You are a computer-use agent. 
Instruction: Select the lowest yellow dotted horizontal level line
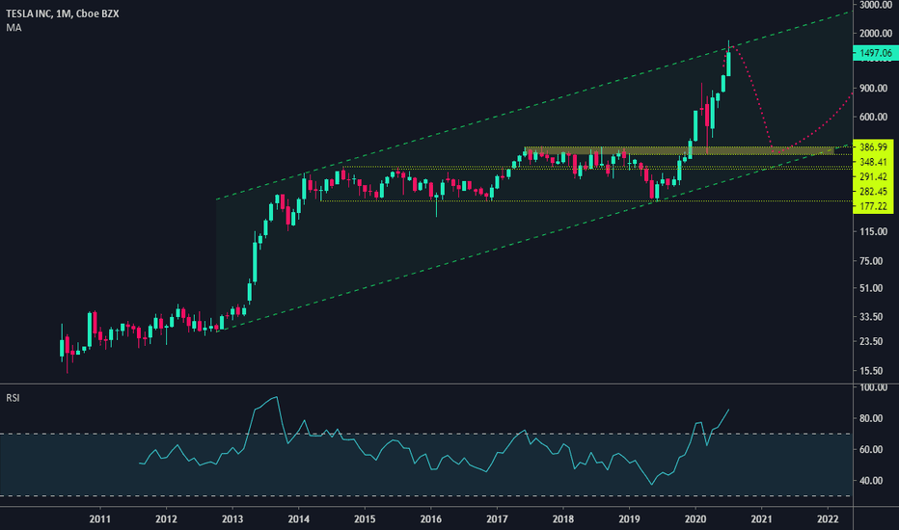[585, 201]
